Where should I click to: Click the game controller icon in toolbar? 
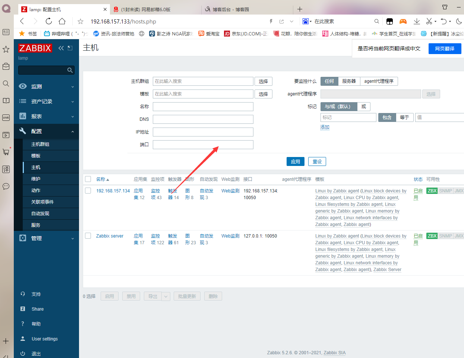pos(403,21)
